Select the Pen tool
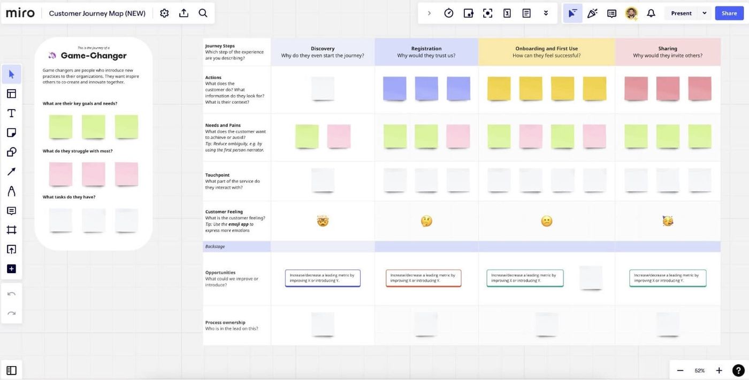The image size is (749, 380). (11, 191)
